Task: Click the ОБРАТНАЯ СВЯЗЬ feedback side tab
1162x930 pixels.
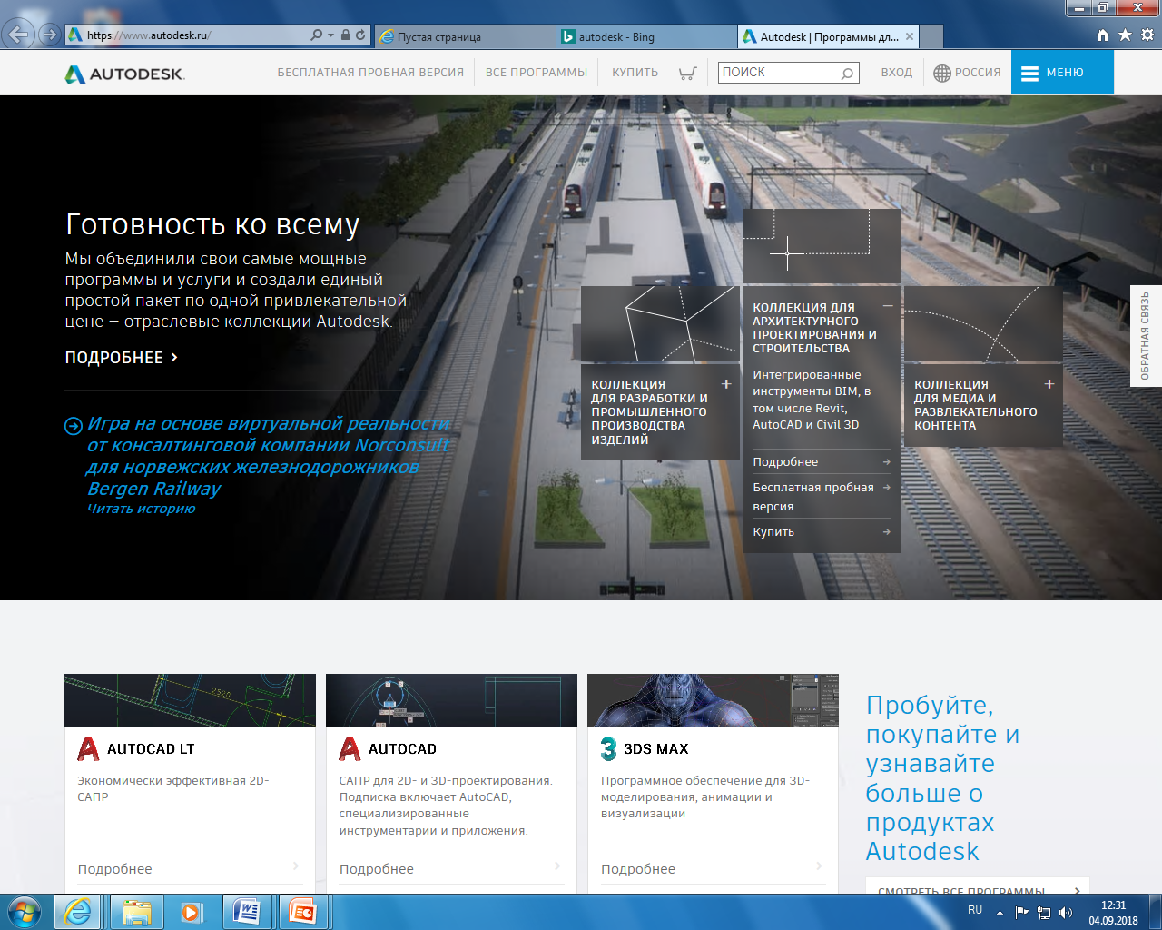Action: coord(1146,336)
